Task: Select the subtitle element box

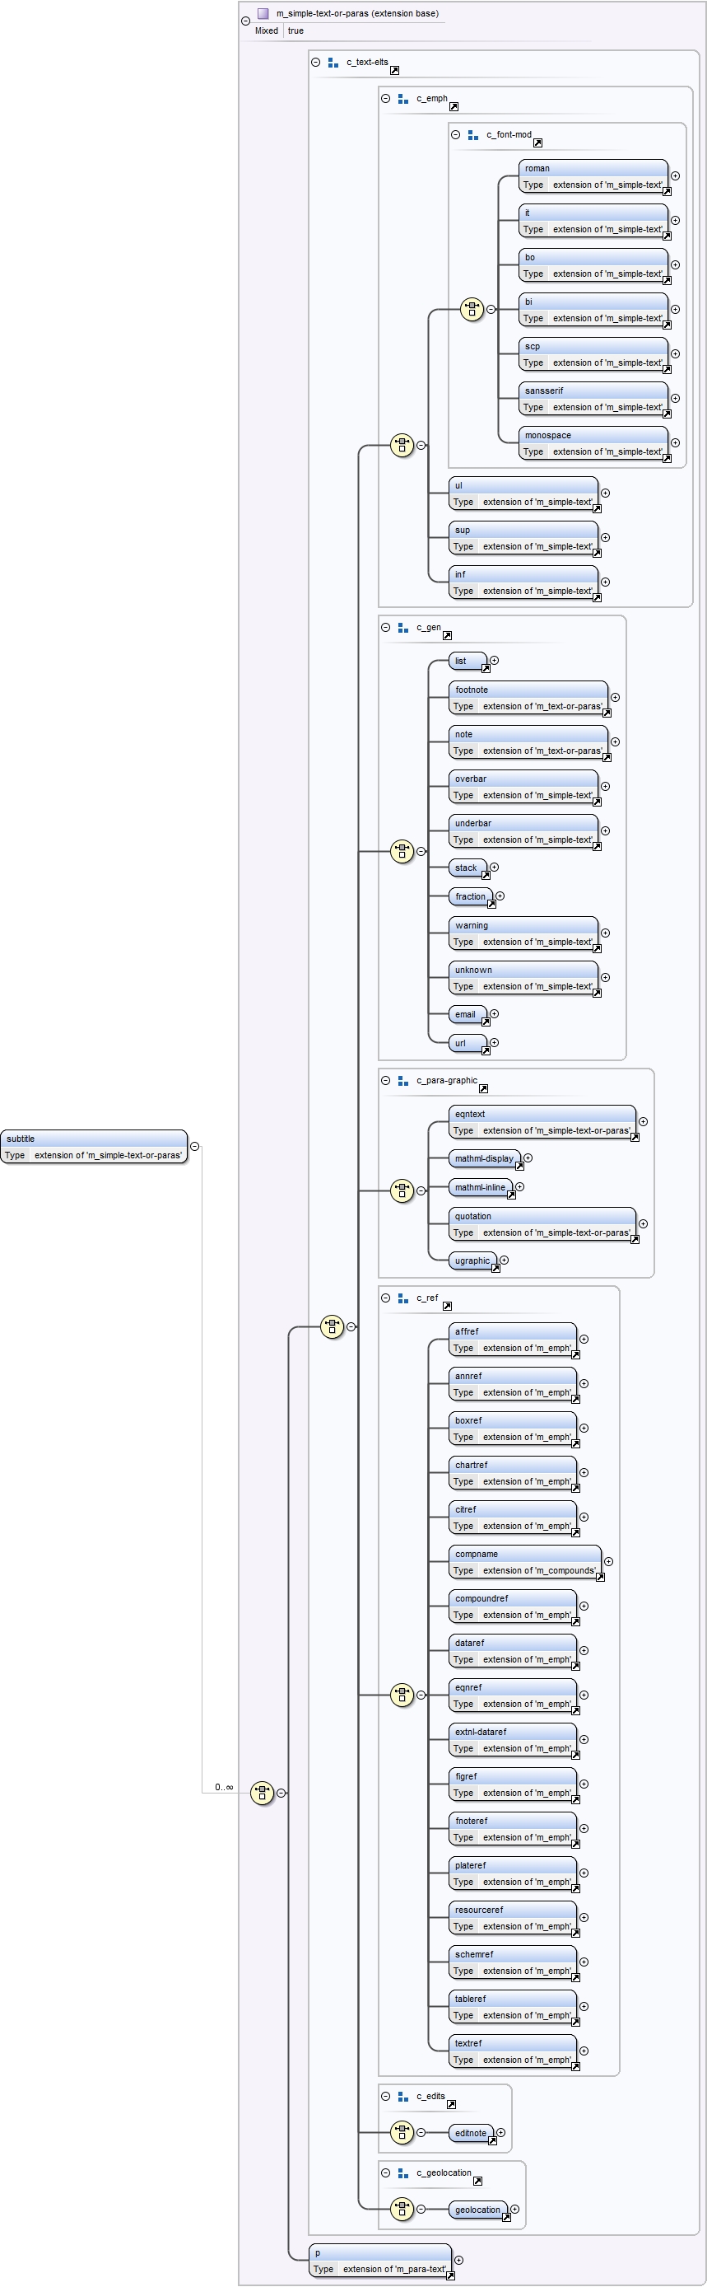Action: [94, 1146]
